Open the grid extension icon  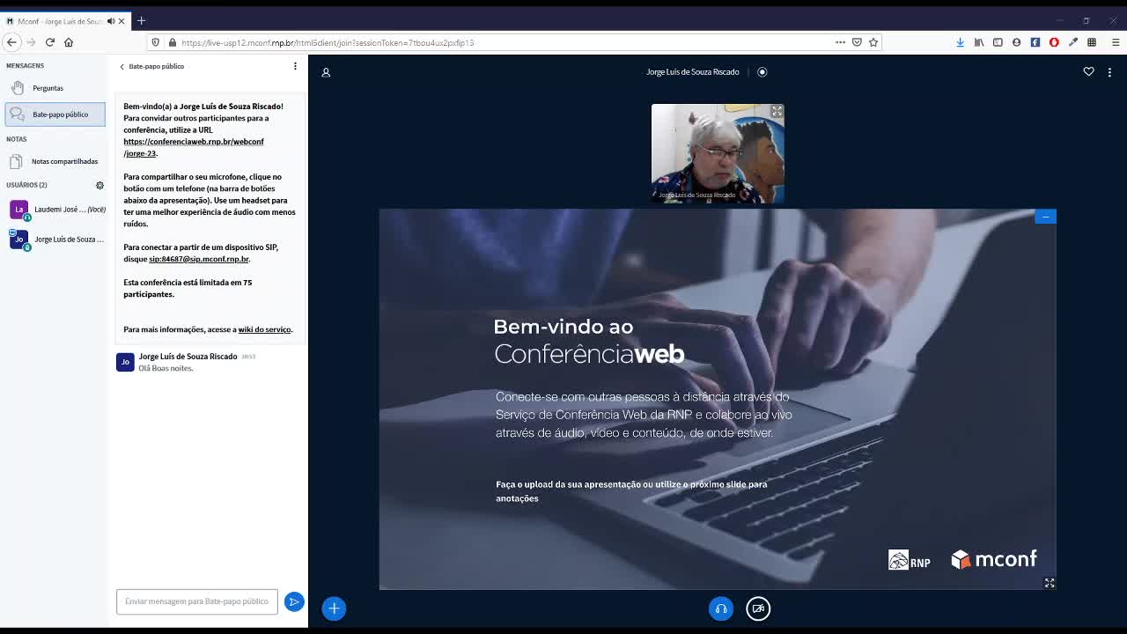coord(1092,42)
